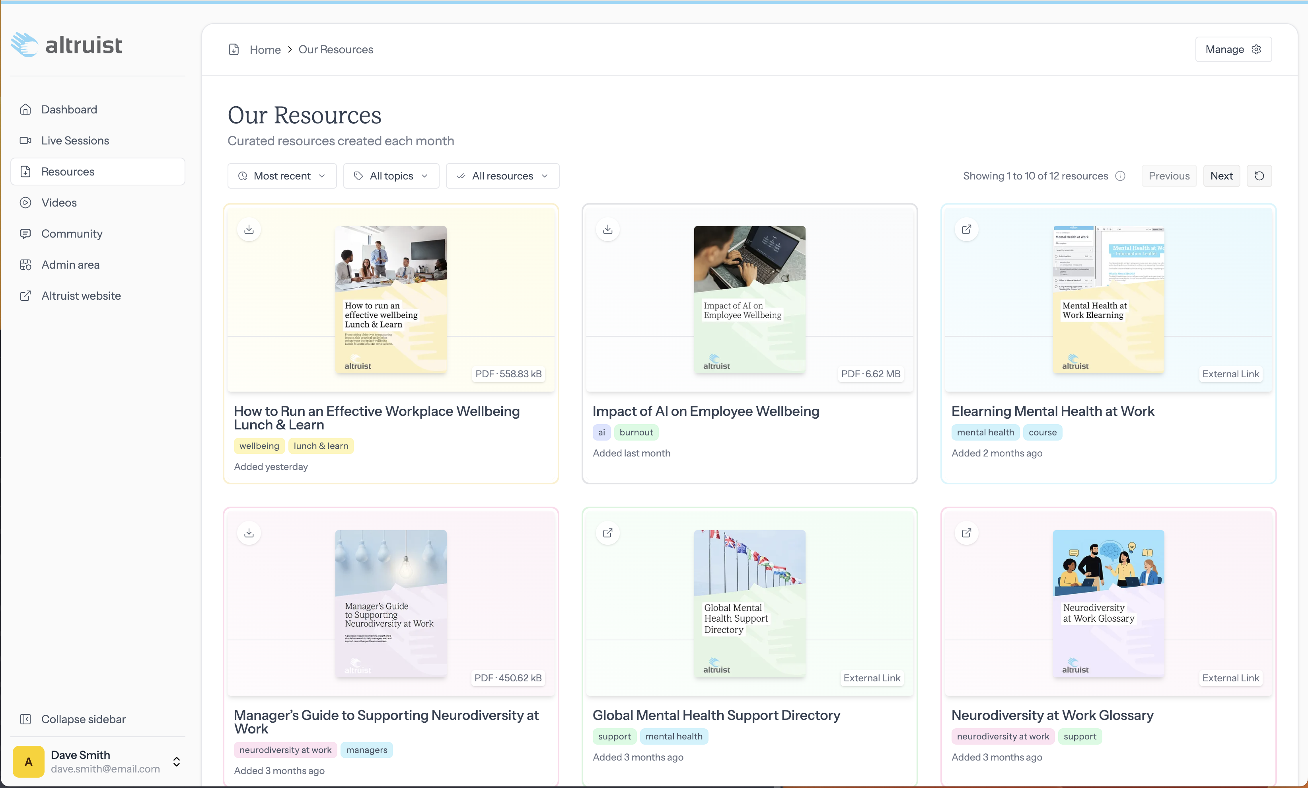1308x788 pixels.
Task: Open Global Mental Health Support Directory cover
Action: pos(750,603)
